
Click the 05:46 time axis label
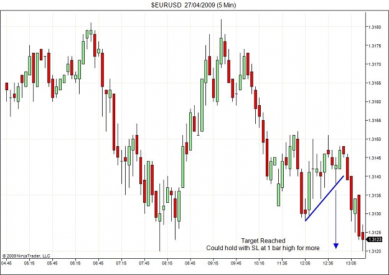(52, 263)
